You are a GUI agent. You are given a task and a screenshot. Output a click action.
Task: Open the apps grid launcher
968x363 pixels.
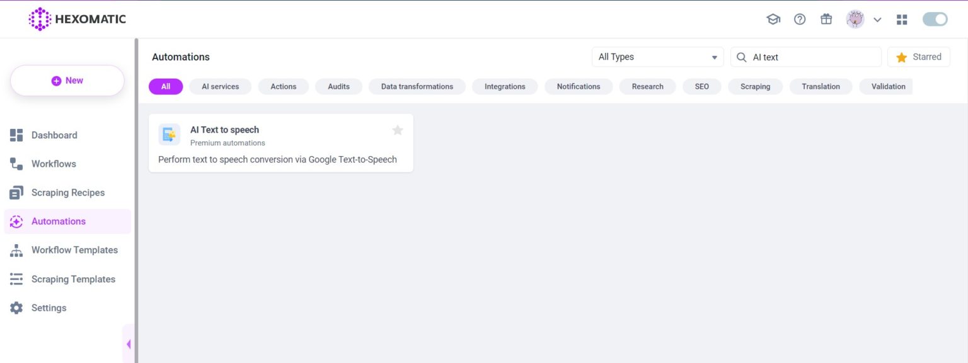pyautogui.click(x=902, y=19)
